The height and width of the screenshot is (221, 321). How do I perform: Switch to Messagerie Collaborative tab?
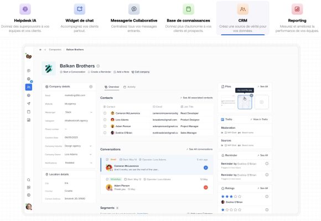(134, 18)
